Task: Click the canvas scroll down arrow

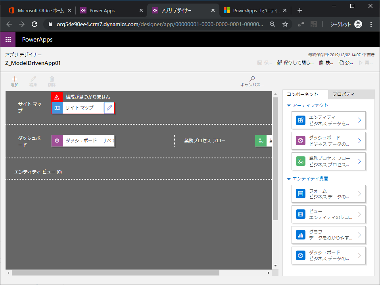Action: (275, 266)
